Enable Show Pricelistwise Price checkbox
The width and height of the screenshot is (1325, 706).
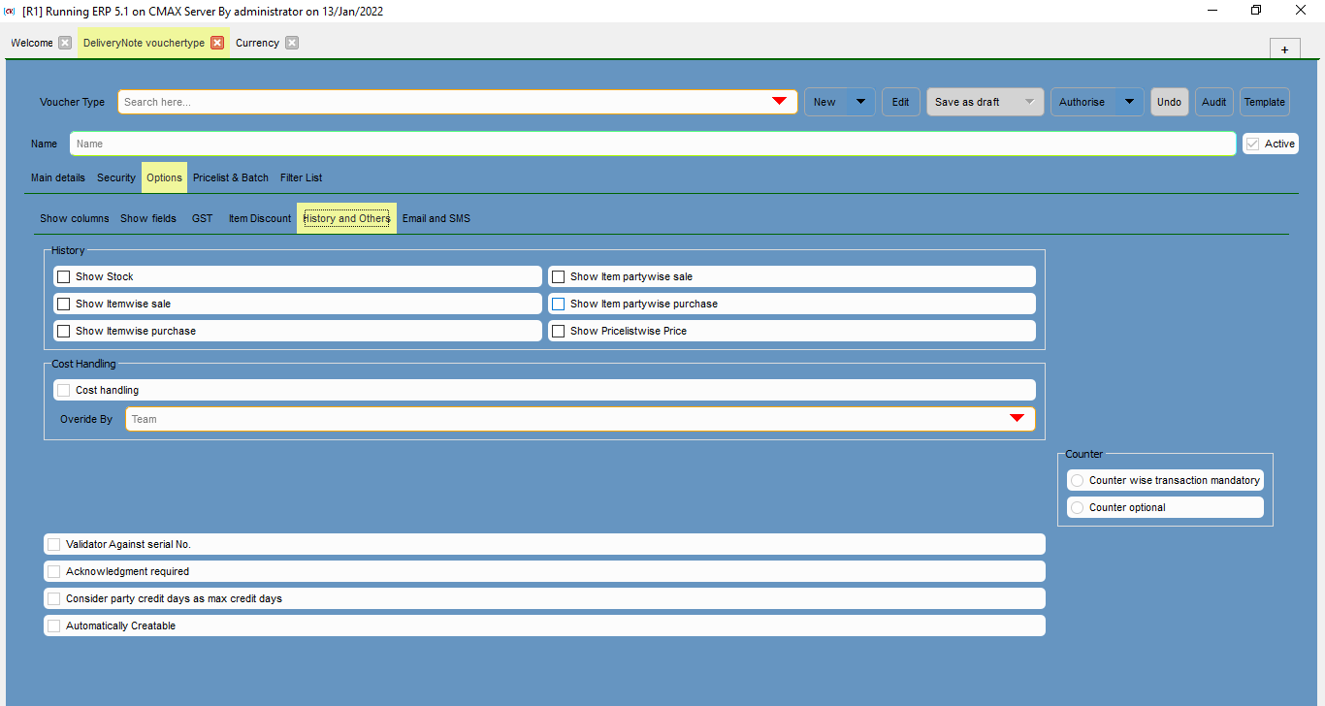point(559,331)
